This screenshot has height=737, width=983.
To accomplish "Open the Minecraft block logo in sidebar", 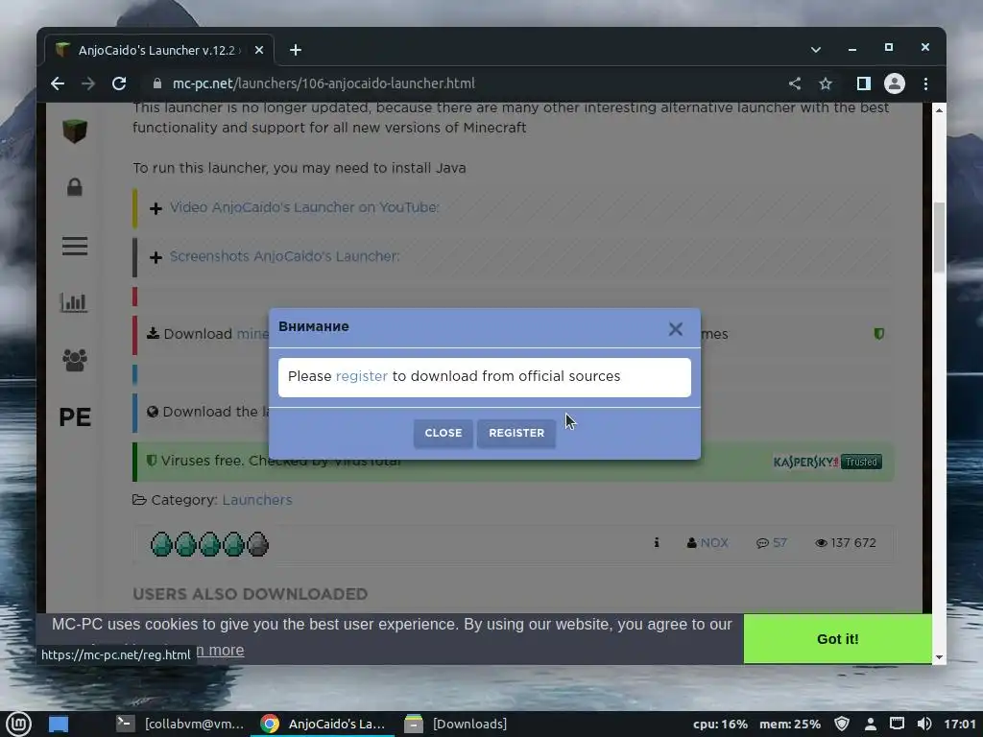I will pos(75,131).
